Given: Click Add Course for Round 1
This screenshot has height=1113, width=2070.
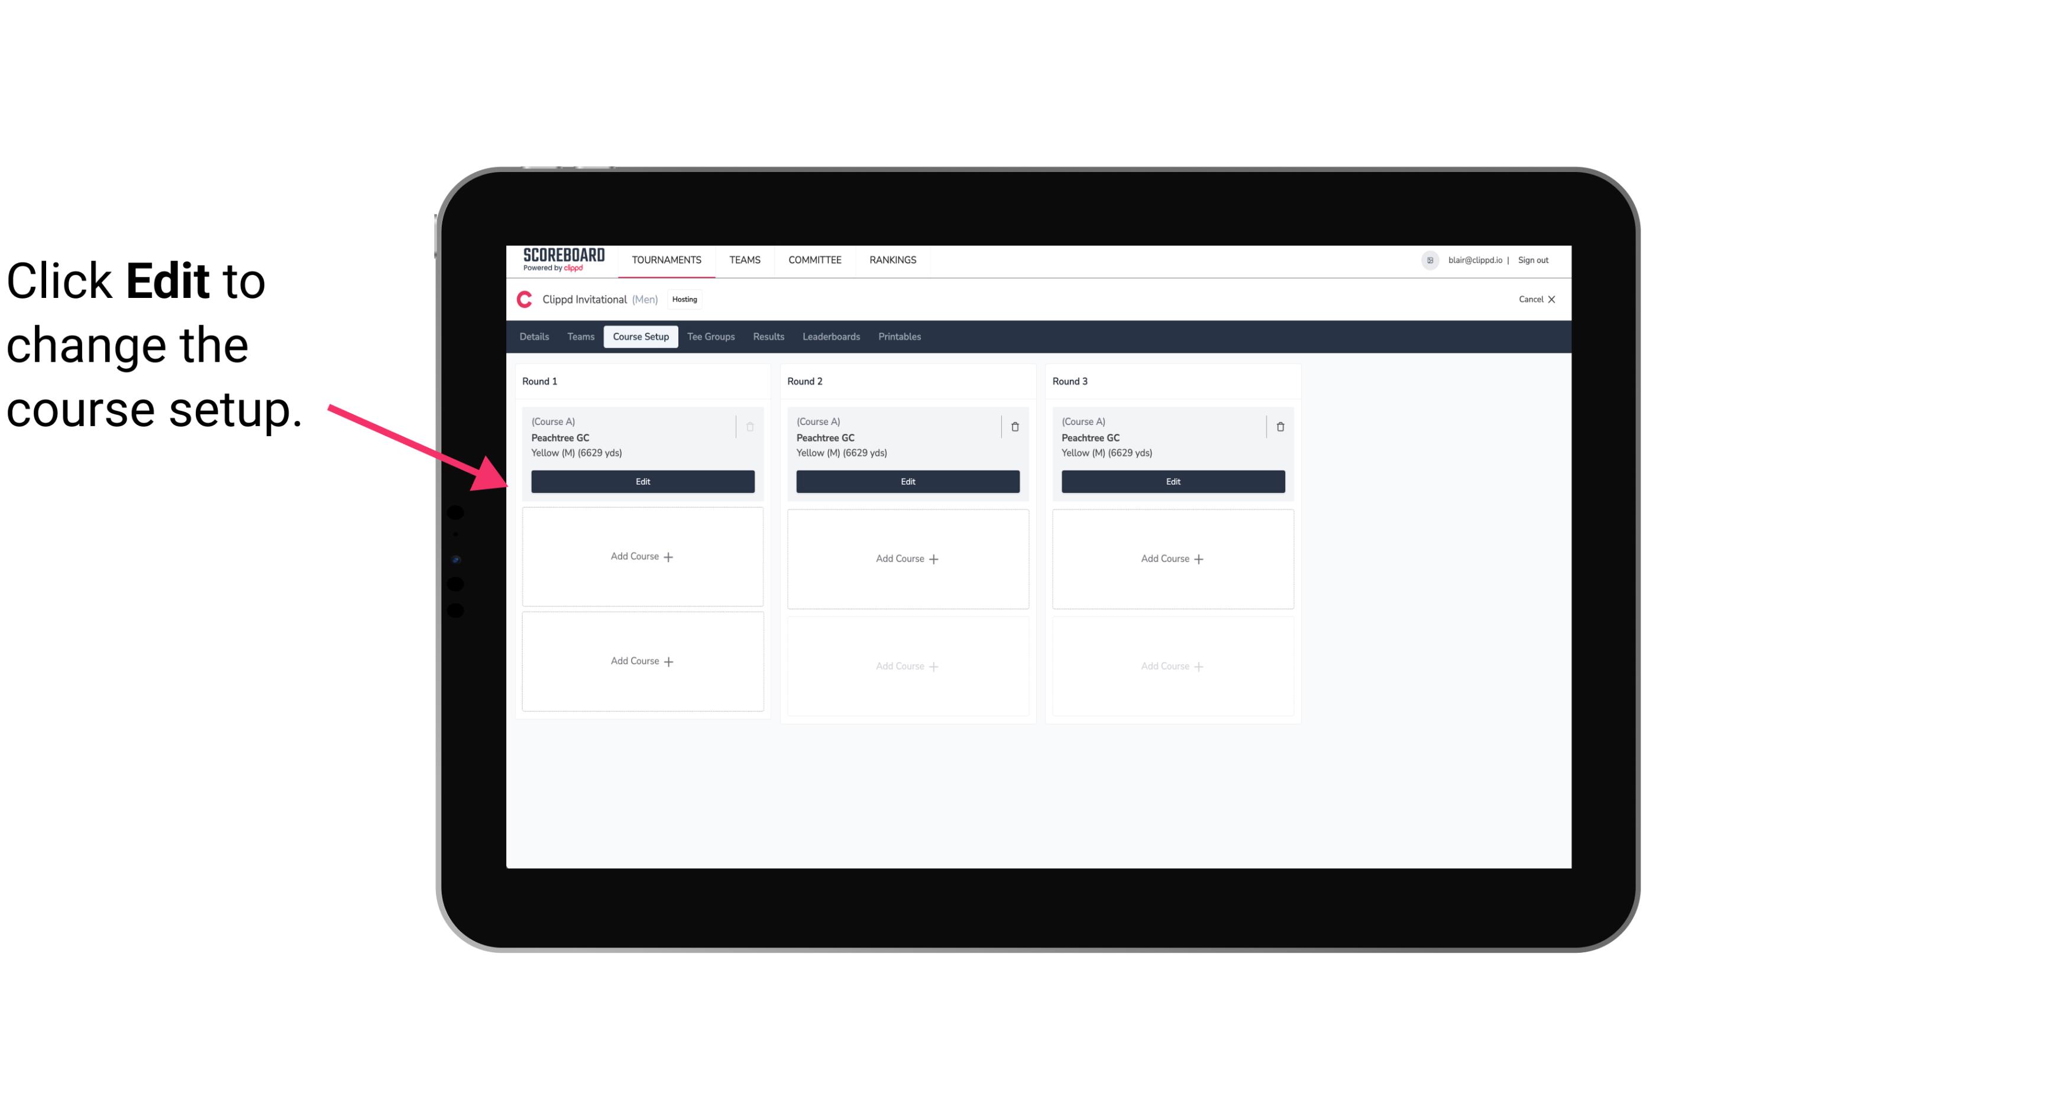Looking at the screenshot, I should 642,557.
